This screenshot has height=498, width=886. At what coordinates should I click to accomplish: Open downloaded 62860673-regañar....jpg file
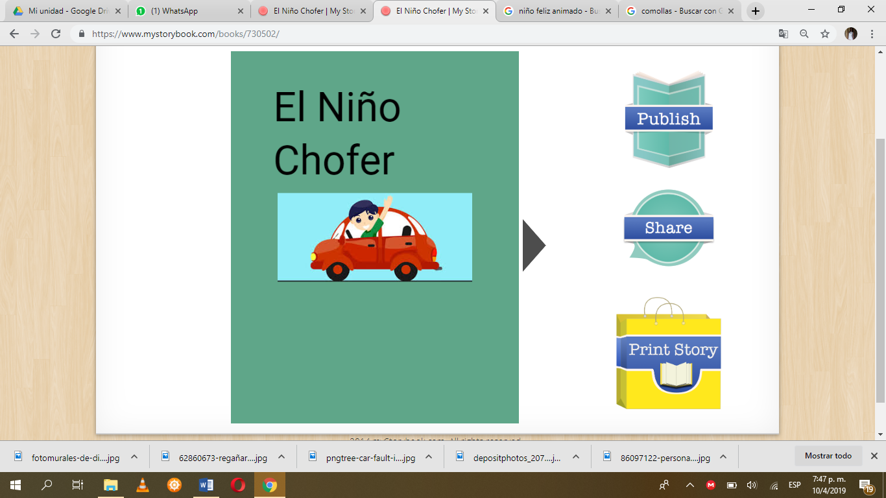click(215, 457)
